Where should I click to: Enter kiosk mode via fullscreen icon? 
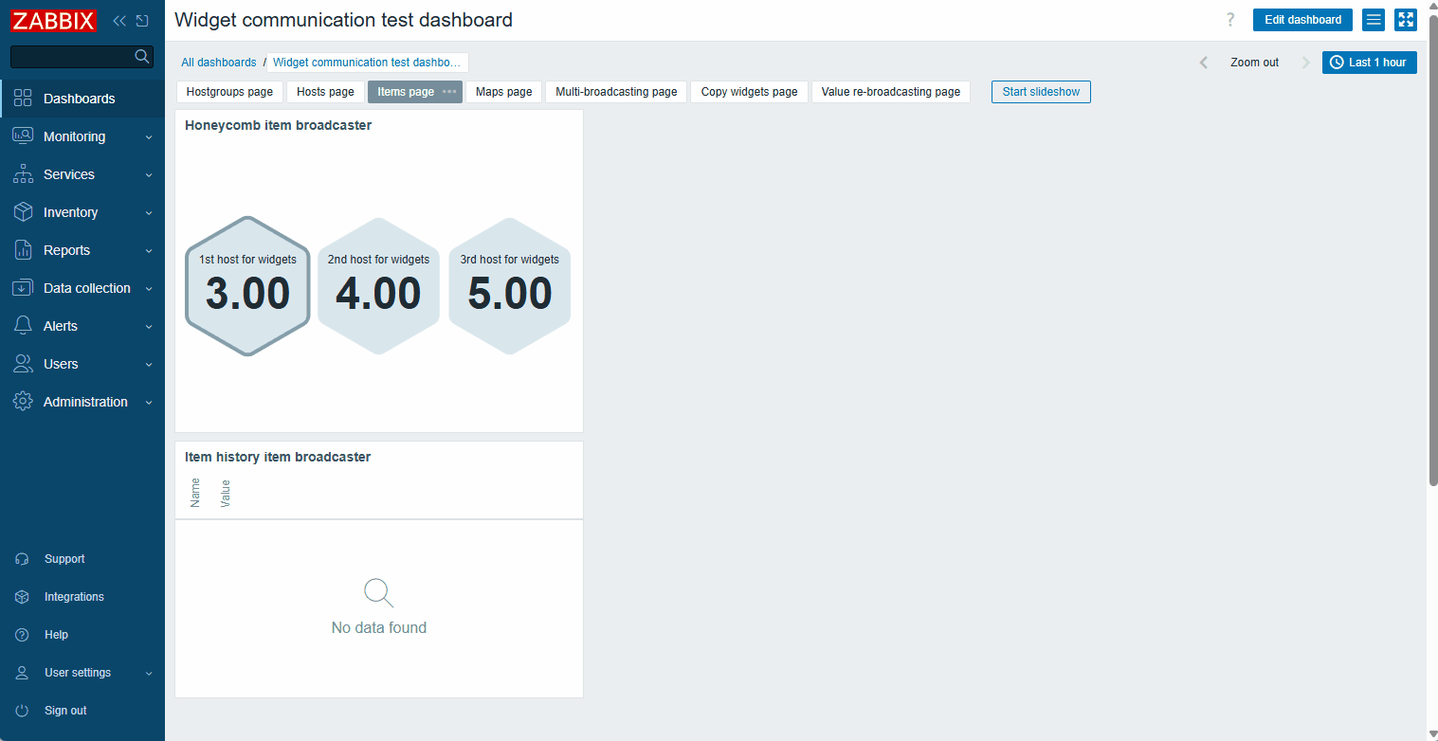1405,20
